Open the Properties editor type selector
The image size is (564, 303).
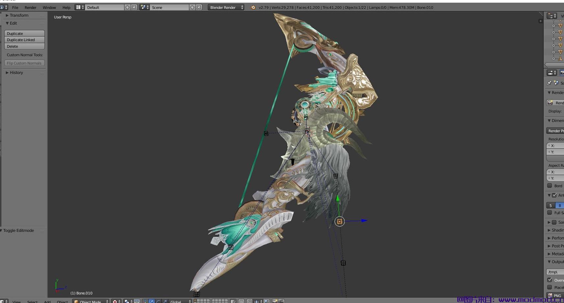click(x=552, y=73)
